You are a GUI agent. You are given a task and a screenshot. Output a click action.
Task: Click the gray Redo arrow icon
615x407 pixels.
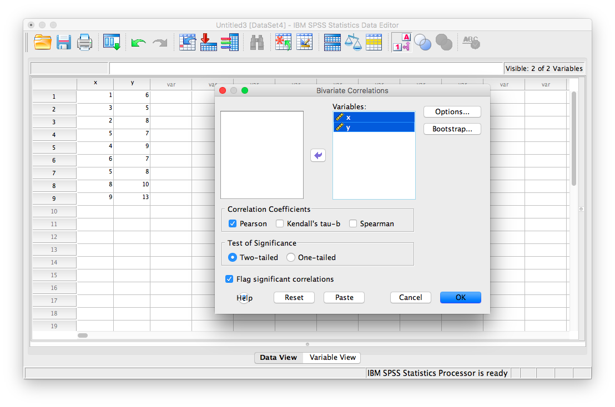[x=160, y=42]
